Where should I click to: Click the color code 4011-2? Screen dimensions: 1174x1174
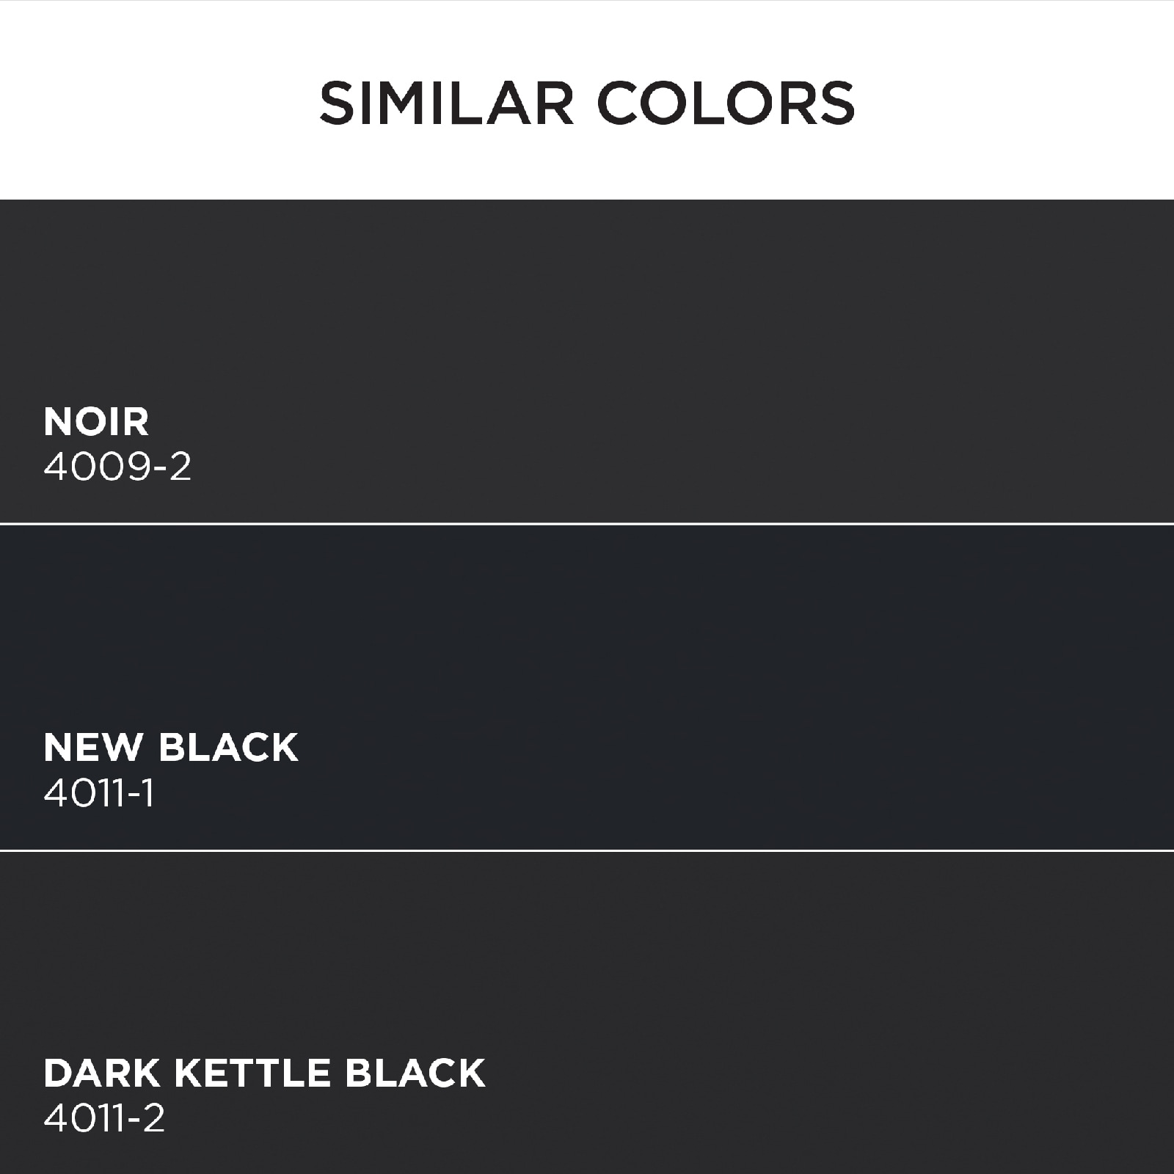tap(104, 1119)
